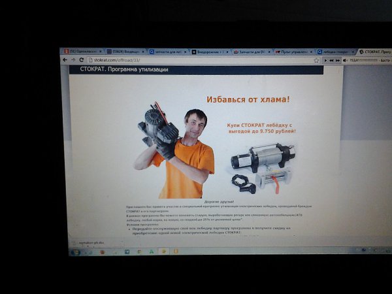Viewport: 392px width, 294px height.
Task: Click the Windows Start button
Action: (x=75, y=252)
